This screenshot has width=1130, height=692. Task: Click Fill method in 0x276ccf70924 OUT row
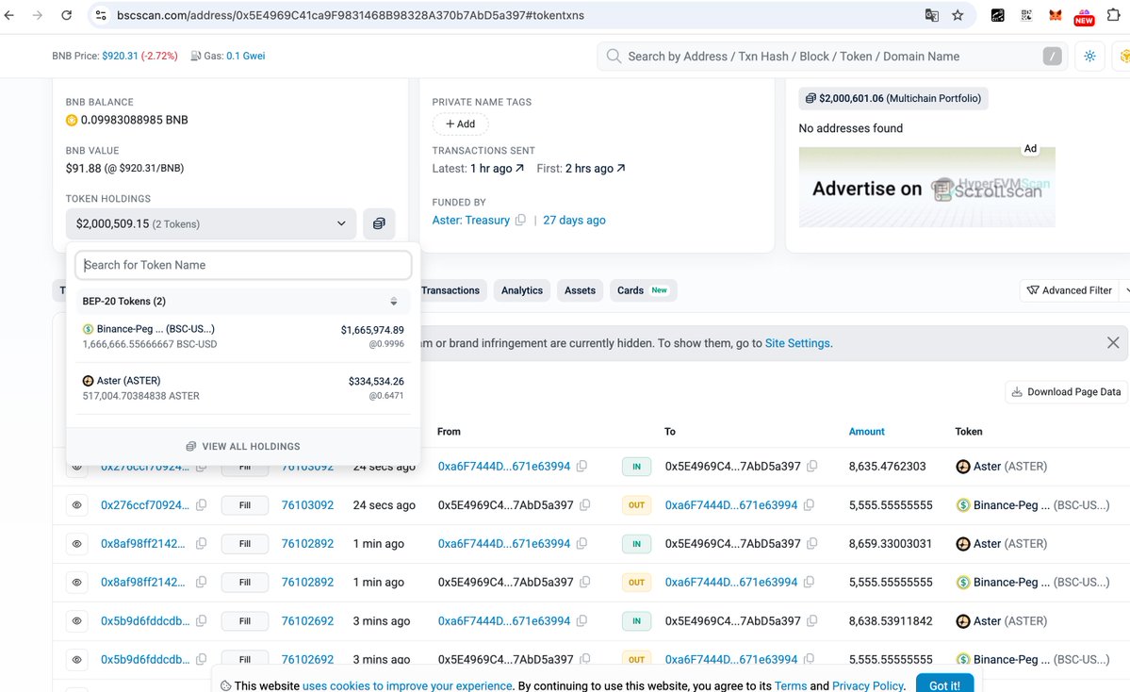(245, 505)
